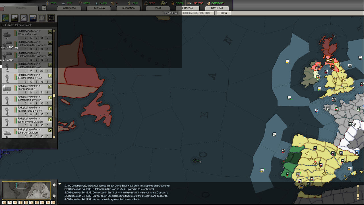
Task: Select the land units filter icon
Action: (15, 18)
